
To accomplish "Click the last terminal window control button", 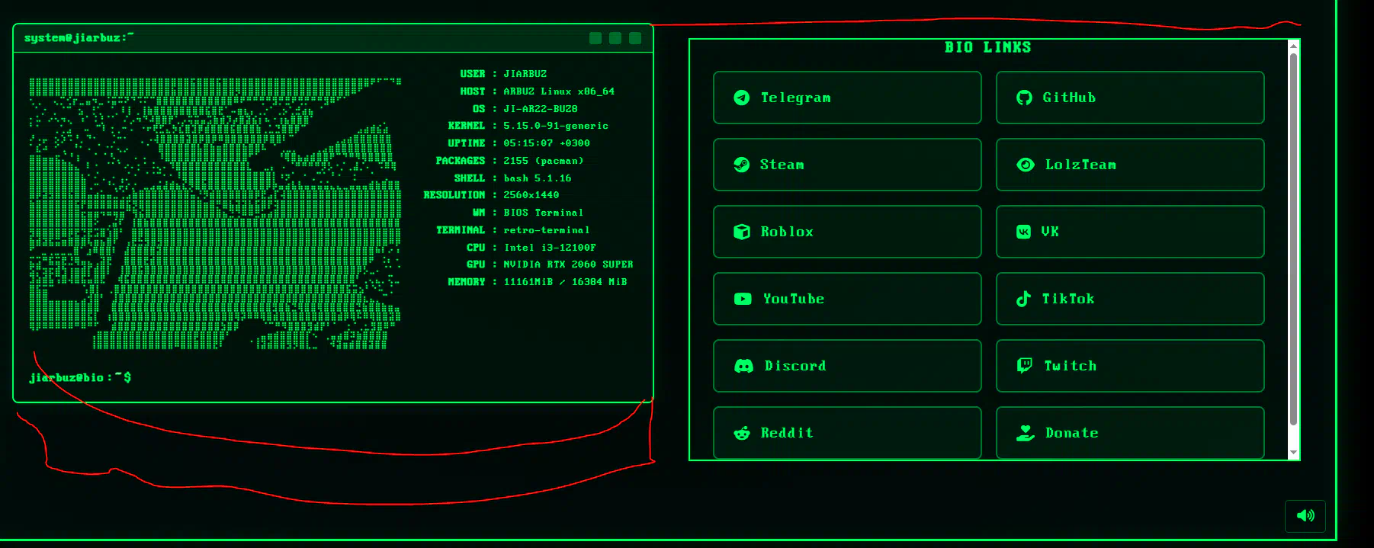I will pyautogui.click(x=635, y=38).
